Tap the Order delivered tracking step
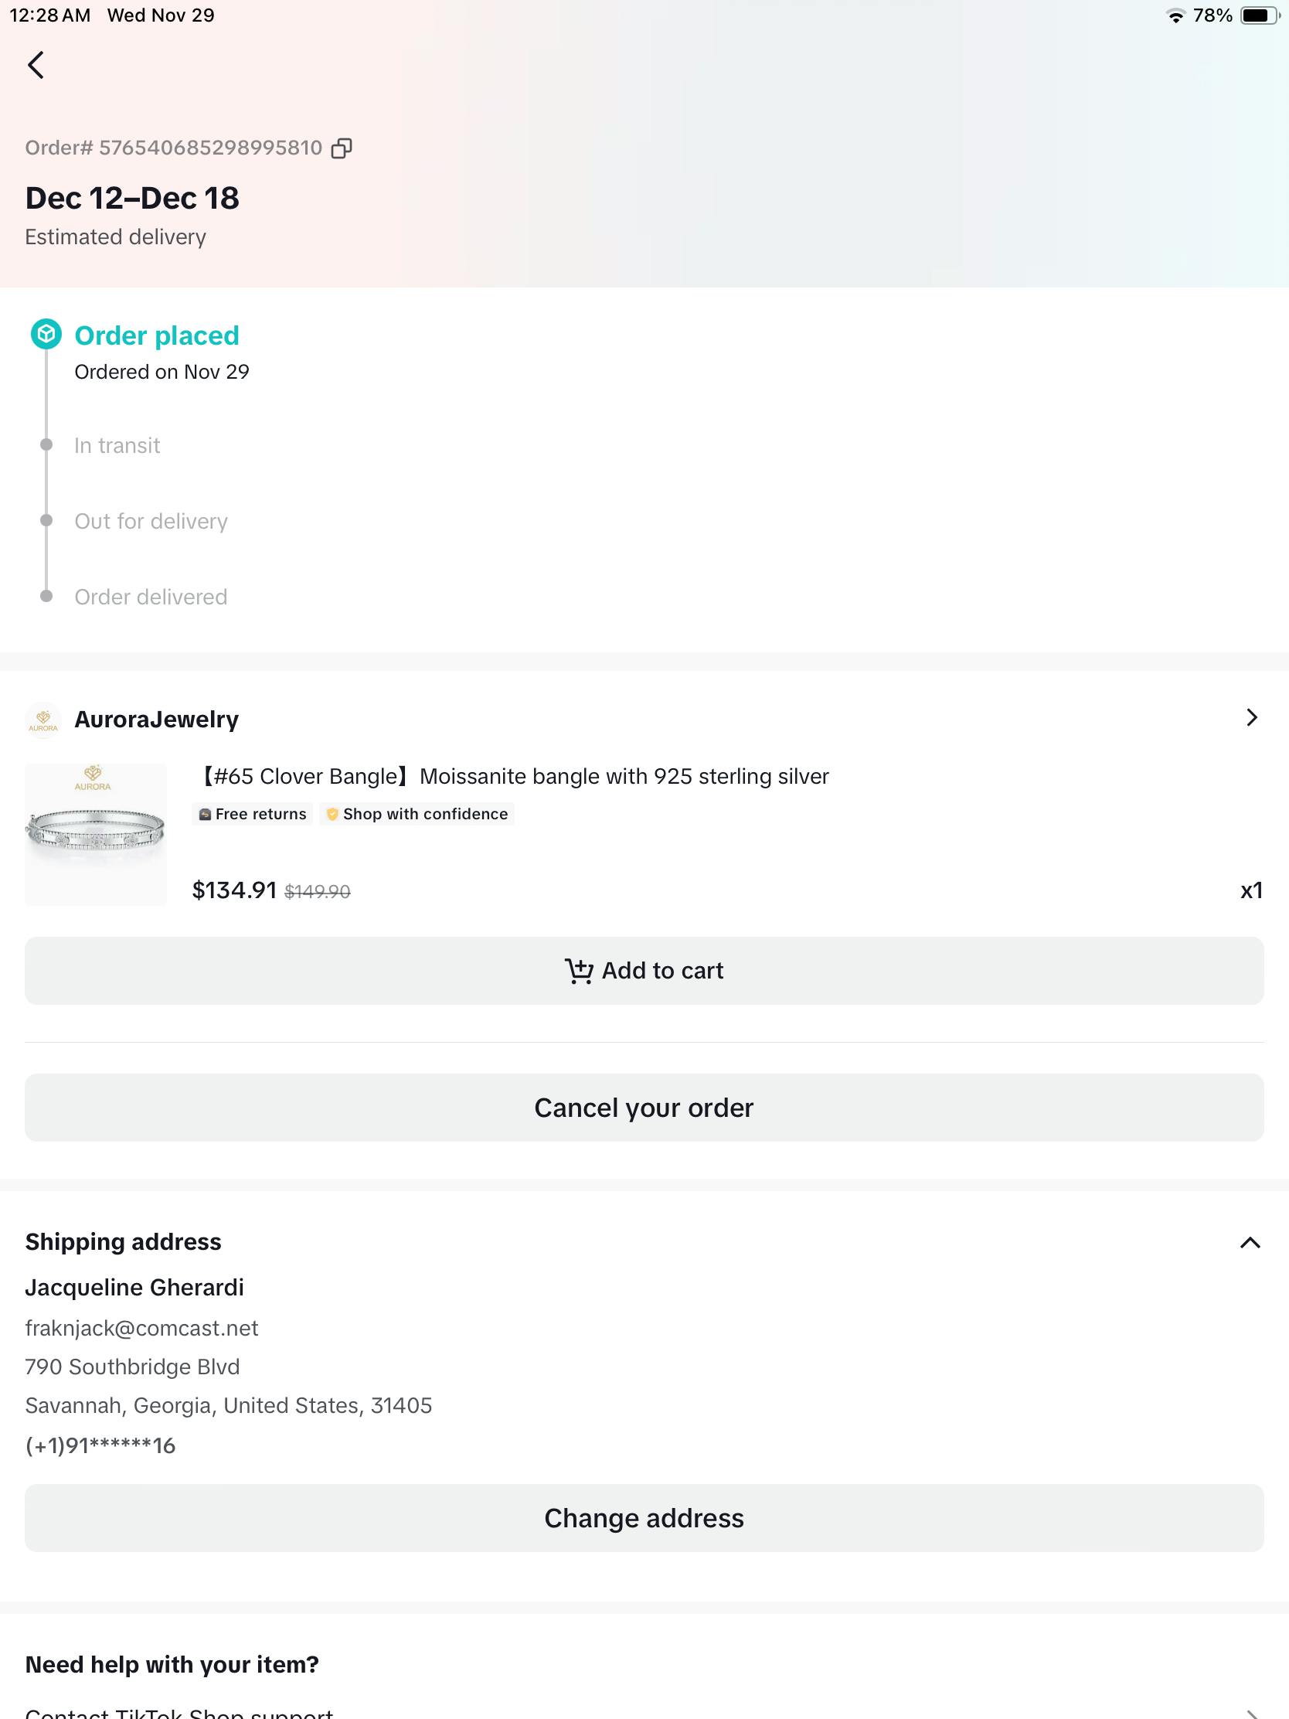 pyautogui.click(x=151, y=597)
